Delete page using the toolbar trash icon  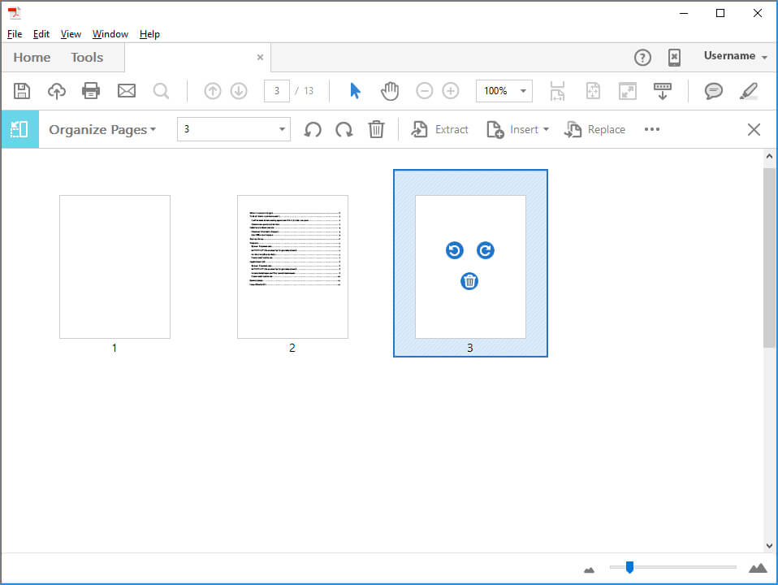point(376,129)
